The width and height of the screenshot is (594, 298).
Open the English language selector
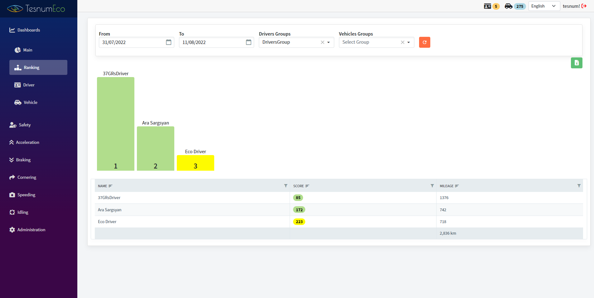coord(544,6)
